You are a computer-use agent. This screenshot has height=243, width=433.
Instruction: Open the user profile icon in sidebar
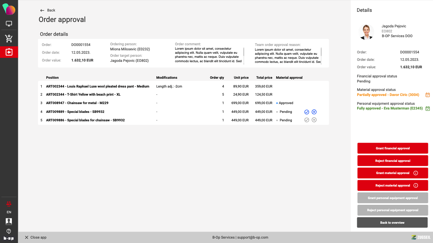tap(9, 221)
